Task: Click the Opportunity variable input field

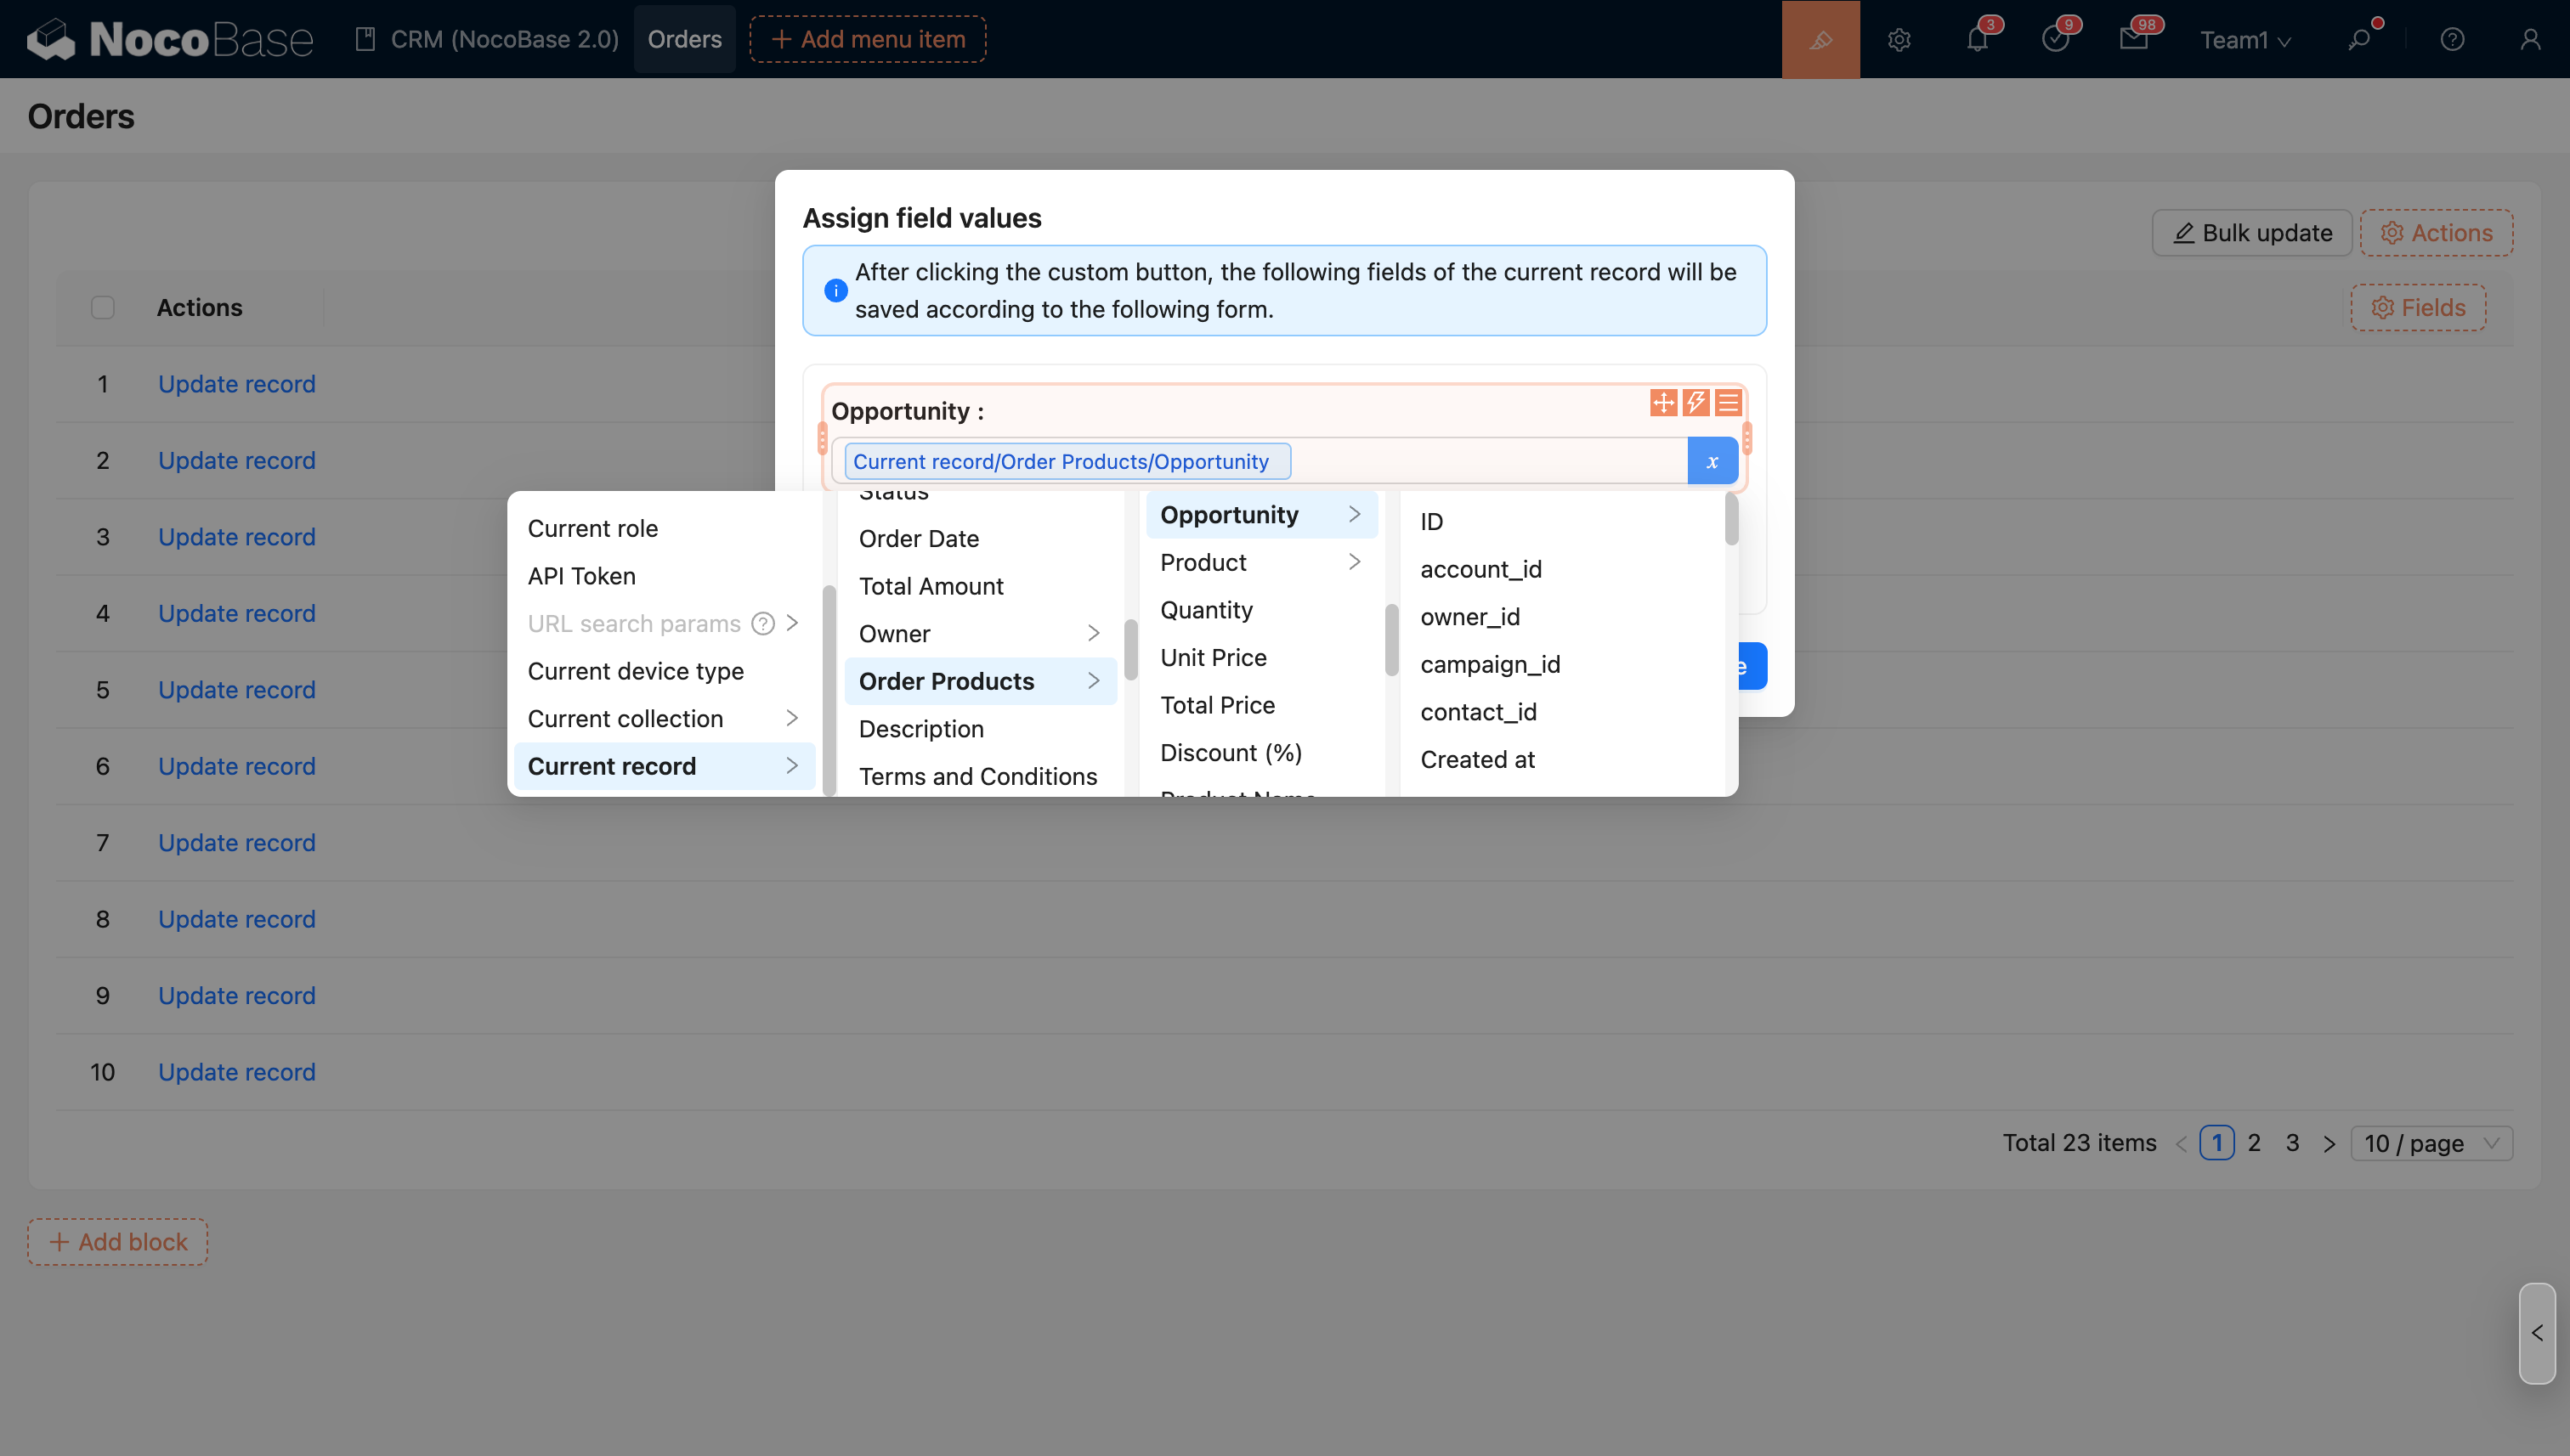Action: pos(1480,461)
